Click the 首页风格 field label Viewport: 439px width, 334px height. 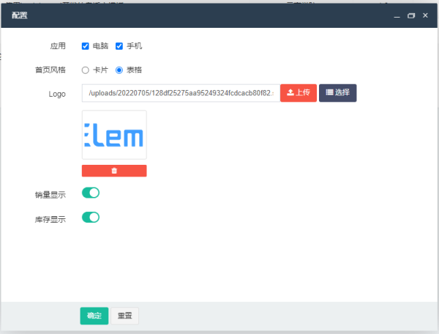coord(50,70)
